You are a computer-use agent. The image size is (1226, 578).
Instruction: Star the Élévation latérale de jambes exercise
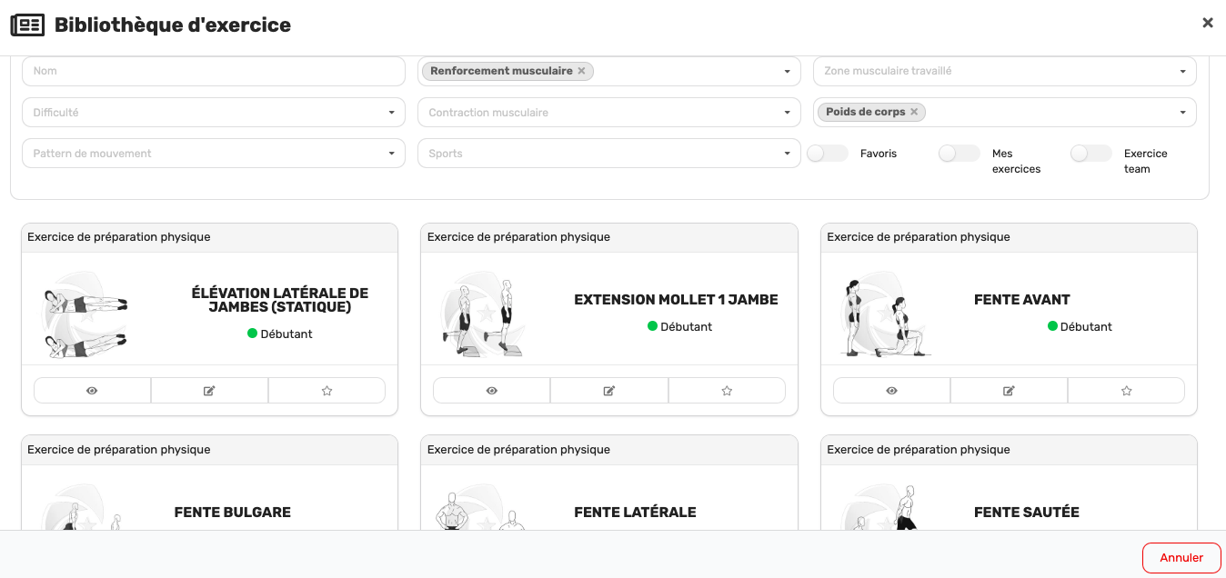327,391
